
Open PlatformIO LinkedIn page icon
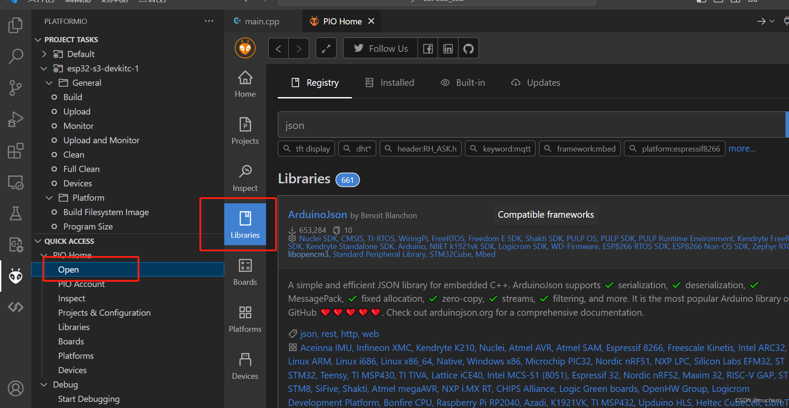[x=448, y=48]
